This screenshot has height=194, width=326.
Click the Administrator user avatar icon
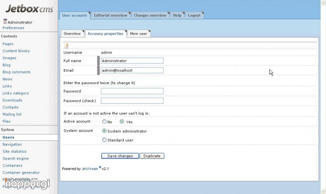click(5, 21)
